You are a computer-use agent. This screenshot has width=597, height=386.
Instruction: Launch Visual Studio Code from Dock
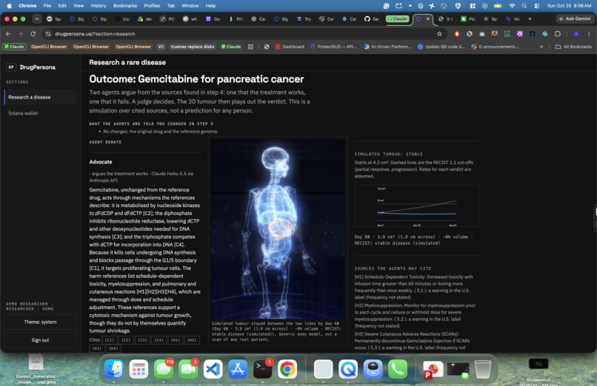click(x=213, y=368)
